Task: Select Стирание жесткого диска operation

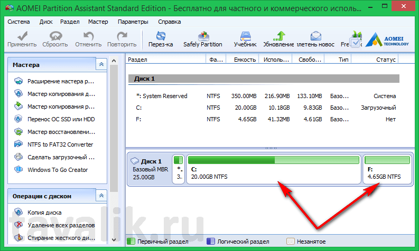Action: click(x=61, y=238)
